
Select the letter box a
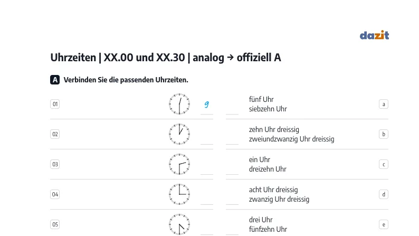[384, 104]
